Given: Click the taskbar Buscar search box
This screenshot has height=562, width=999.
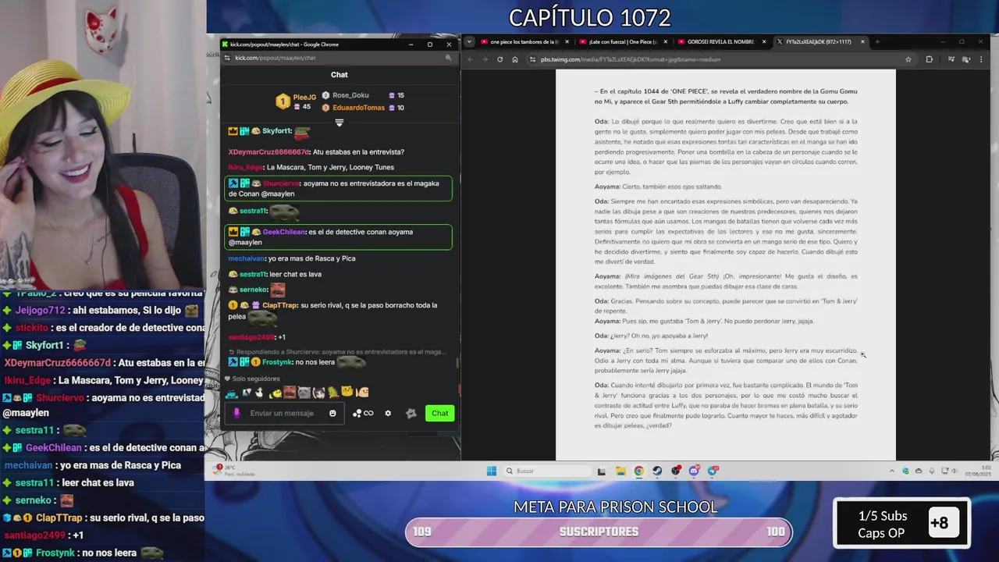Looking at the screenshot, I should click(x=546, y=471).
